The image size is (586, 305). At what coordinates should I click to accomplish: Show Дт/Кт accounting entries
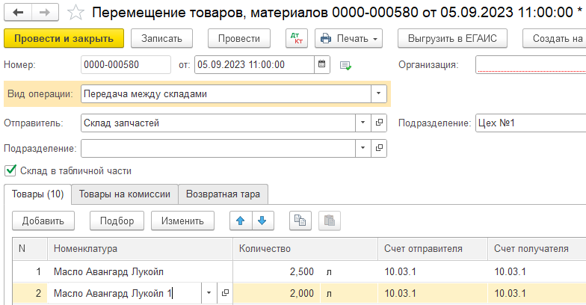(297, 38)
